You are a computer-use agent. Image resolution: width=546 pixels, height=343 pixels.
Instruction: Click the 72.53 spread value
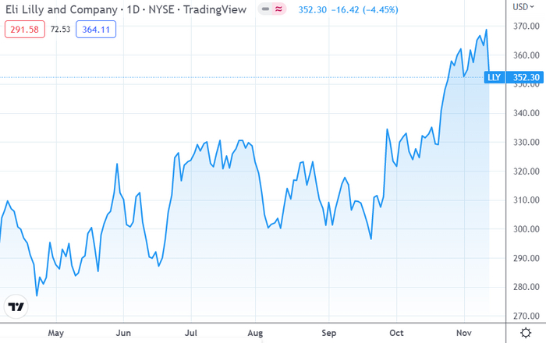[60, 29]
